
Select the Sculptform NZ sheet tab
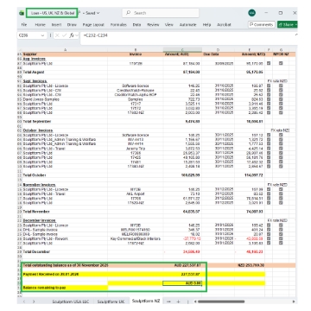[146, 301]
